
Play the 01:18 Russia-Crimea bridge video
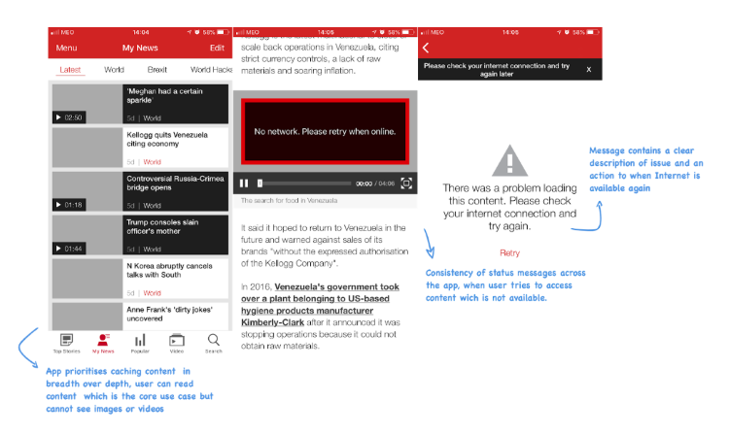pyautogui.click(x=69, y=205)
